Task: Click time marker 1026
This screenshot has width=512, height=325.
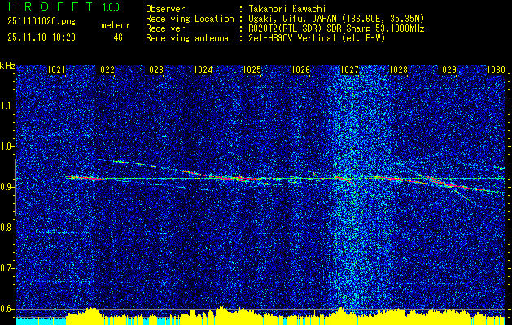Action: [300, 69]
